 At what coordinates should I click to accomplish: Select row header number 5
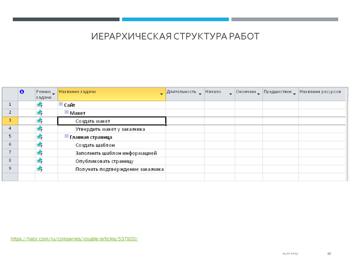[10, 137]
